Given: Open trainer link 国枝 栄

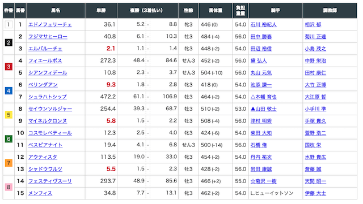Looking at the screenshot, I should coord(313,145).
